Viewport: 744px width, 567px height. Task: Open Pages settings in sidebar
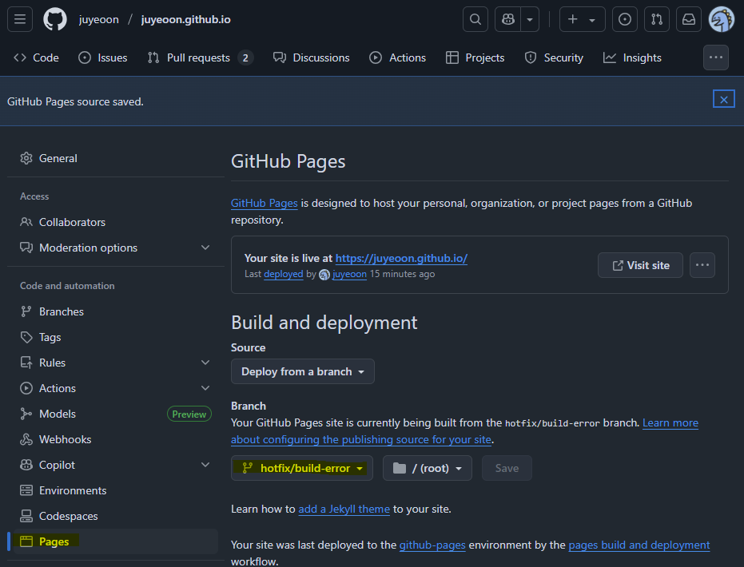[x=116, y=541]
